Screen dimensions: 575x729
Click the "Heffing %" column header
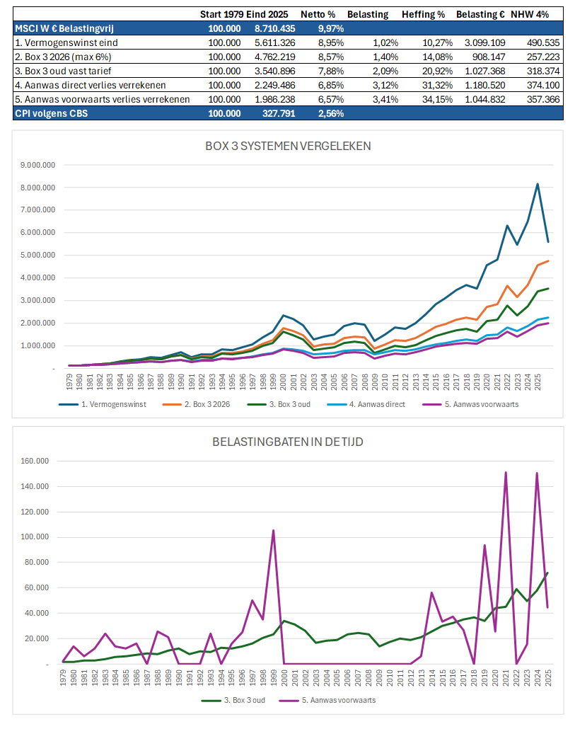tap(423, 13)
